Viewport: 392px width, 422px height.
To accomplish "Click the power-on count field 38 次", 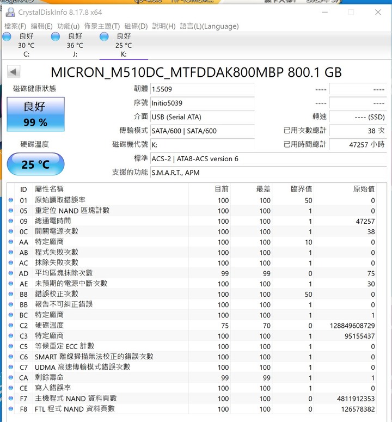I will click(x=358, y=131).
